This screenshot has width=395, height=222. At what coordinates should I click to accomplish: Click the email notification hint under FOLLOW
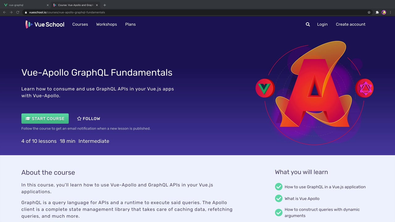pyautogui.click(x=86, y=129)
